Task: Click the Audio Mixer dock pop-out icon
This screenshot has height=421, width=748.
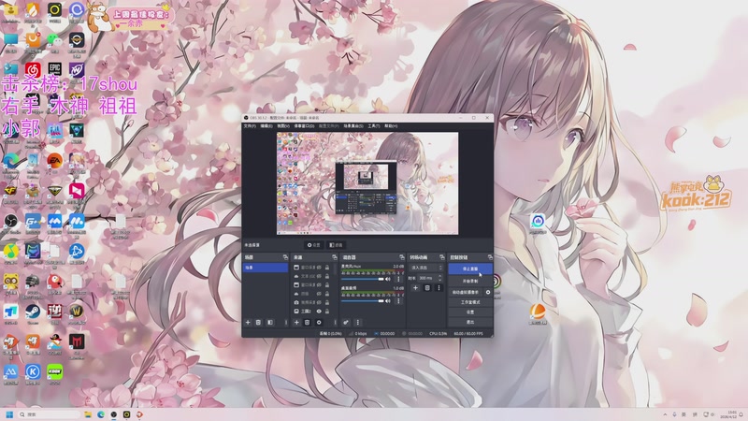Action: (402, 257)
